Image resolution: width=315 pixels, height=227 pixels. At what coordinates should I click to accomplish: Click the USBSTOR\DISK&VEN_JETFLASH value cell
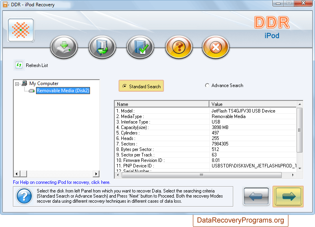coord(254,165)
